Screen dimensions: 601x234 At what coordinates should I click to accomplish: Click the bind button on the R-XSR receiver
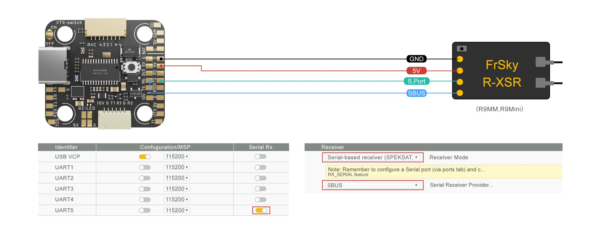point(462,48)
